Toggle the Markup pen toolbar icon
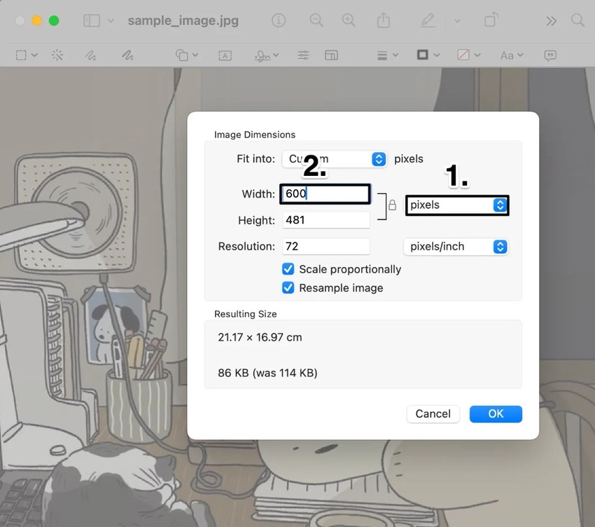The height and width of the screenshot is (527, 595). (x=428, y=20)
